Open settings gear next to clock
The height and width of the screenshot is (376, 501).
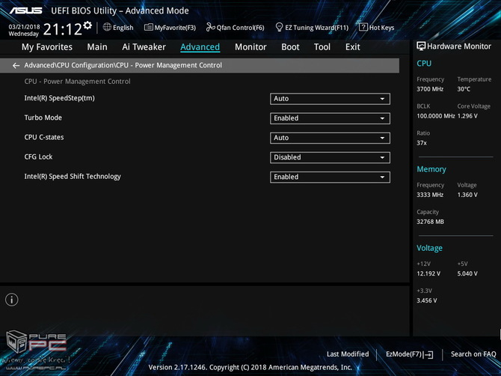point(87,25)
